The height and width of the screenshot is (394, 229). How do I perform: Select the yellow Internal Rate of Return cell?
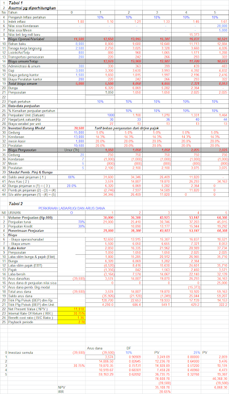tap(71, 313)
